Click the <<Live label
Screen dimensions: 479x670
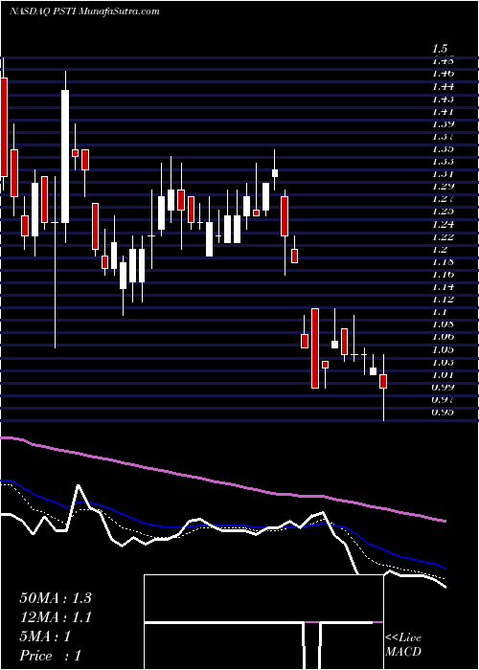click(x=403, y=638)
